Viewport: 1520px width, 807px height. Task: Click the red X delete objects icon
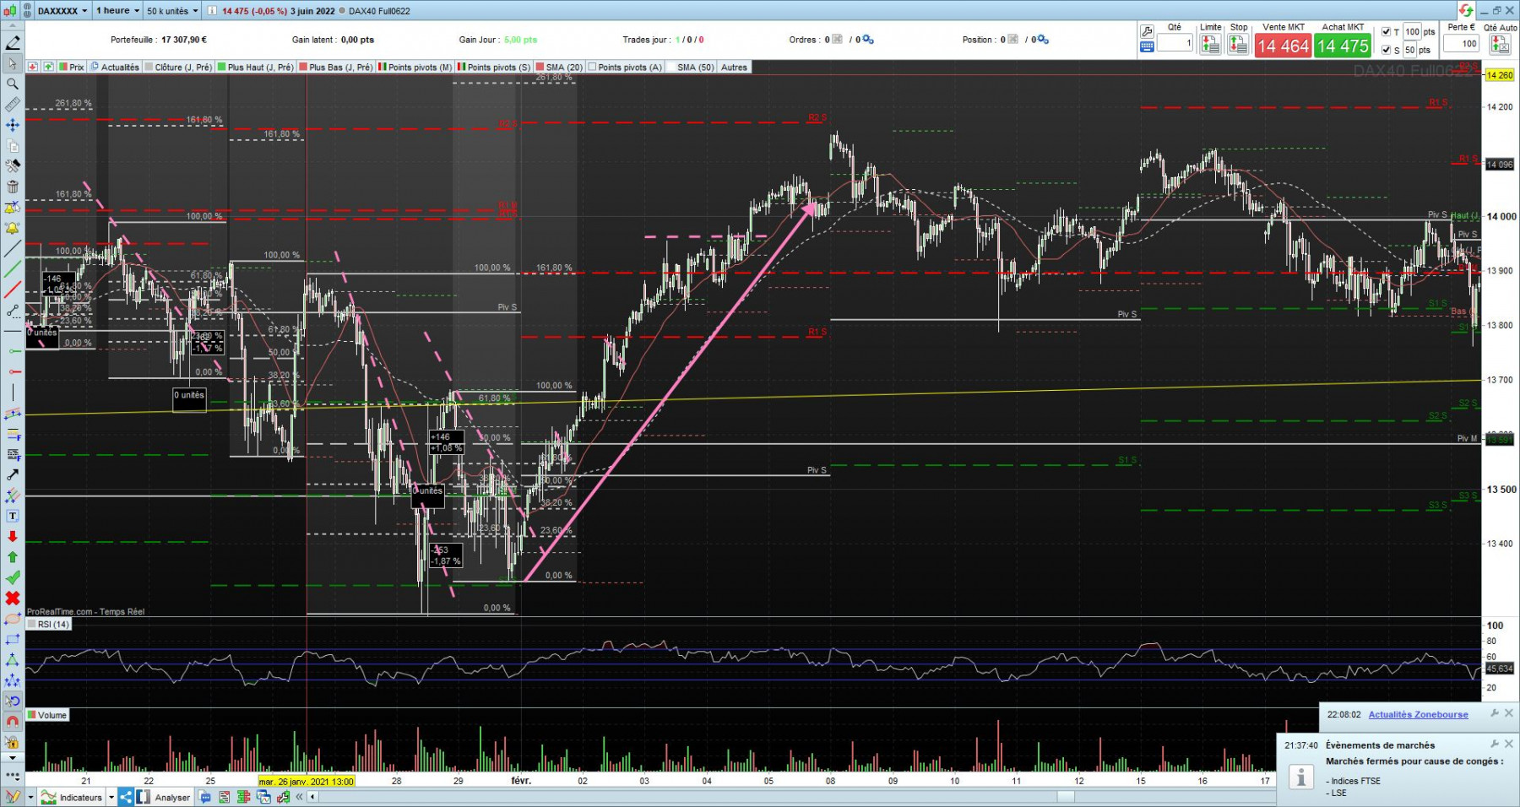(x=13, y=598)
